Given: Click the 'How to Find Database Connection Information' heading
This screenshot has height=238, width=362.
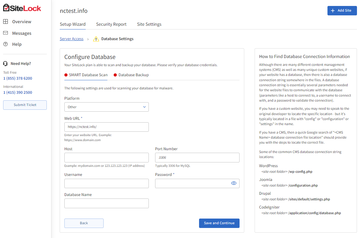Looking at the screenshot, I should point(305,56).
